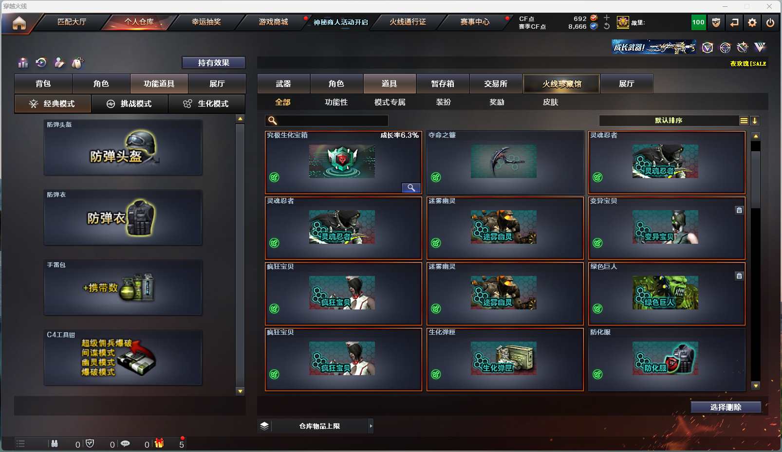Click the plus icon beside CF点
Viewport: 782px width, 452px height.
[x=607, y=18]
